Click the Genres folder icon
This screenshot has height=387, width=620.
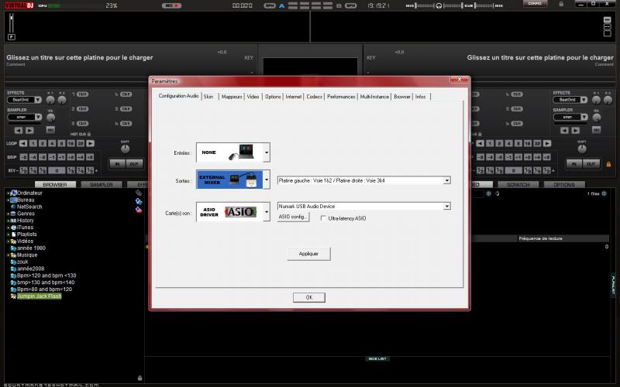coord(13,214)
